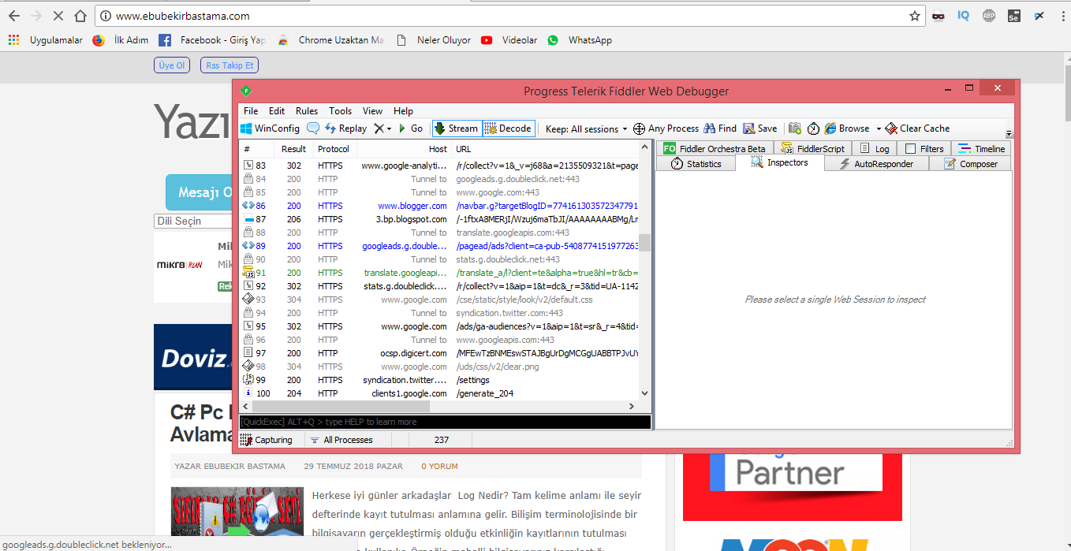Image resolution: width=1071 pixels, height=551 pixels.
Task: Open the Rules menu
Action: pyautogui.click(x=307, y=111)
